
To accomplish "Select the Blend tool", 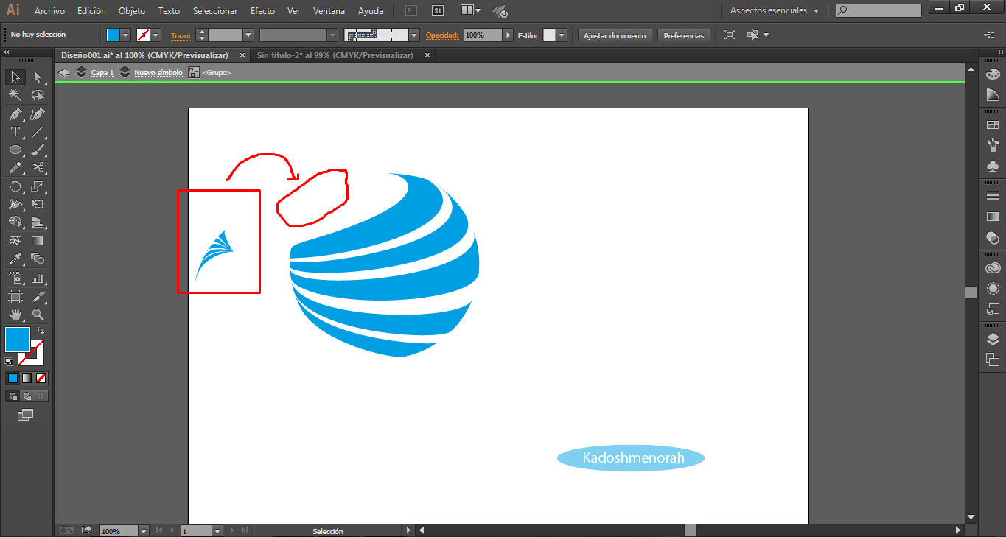I will pos(38,259).
